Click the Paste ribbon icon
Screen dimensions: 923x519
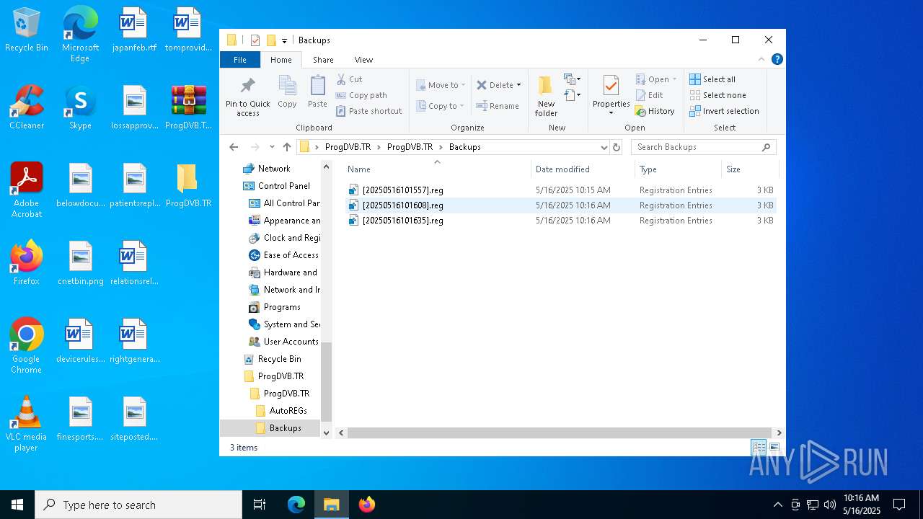coord(317,92)
